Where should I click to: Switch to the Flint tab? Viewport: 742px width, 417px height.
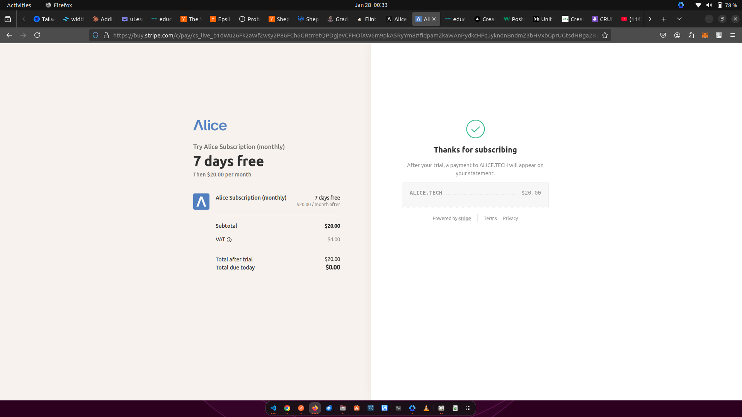(x=367, y=19)
